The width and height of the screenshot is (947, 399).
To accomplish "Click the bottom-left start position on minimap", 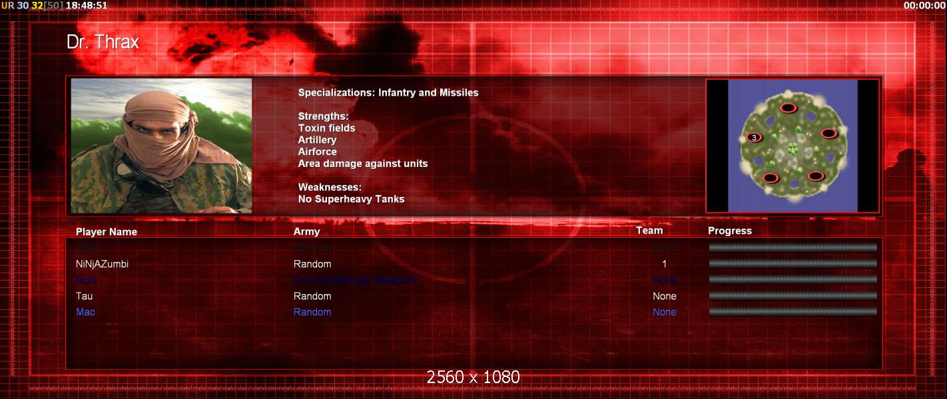I will (771, 178).
